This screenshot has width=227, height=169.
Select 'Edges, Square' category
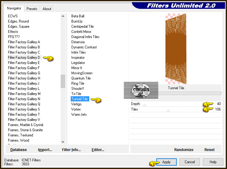click(19, 26)
